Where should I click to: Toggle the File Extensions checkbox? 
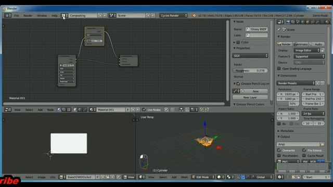[304, 150]
